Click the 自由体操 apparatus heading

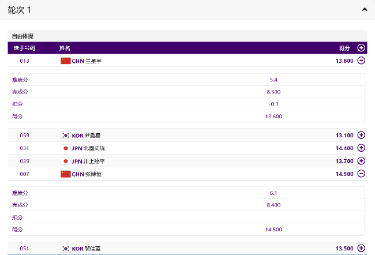pos(22,36)
